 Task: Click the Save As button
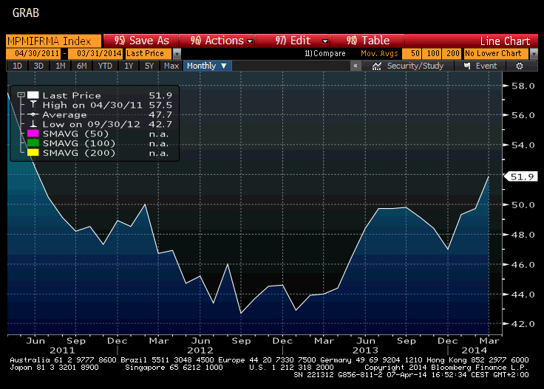point(141,41)
